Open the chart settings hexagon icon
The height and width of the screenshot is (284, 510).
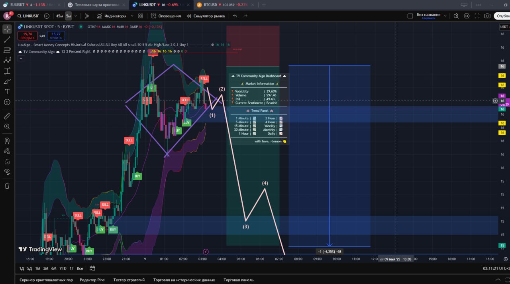(x=467, y=16)
